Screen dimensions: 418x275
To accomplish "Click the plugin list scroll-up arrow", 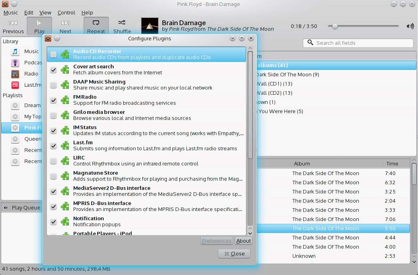I will pos(250,48).
